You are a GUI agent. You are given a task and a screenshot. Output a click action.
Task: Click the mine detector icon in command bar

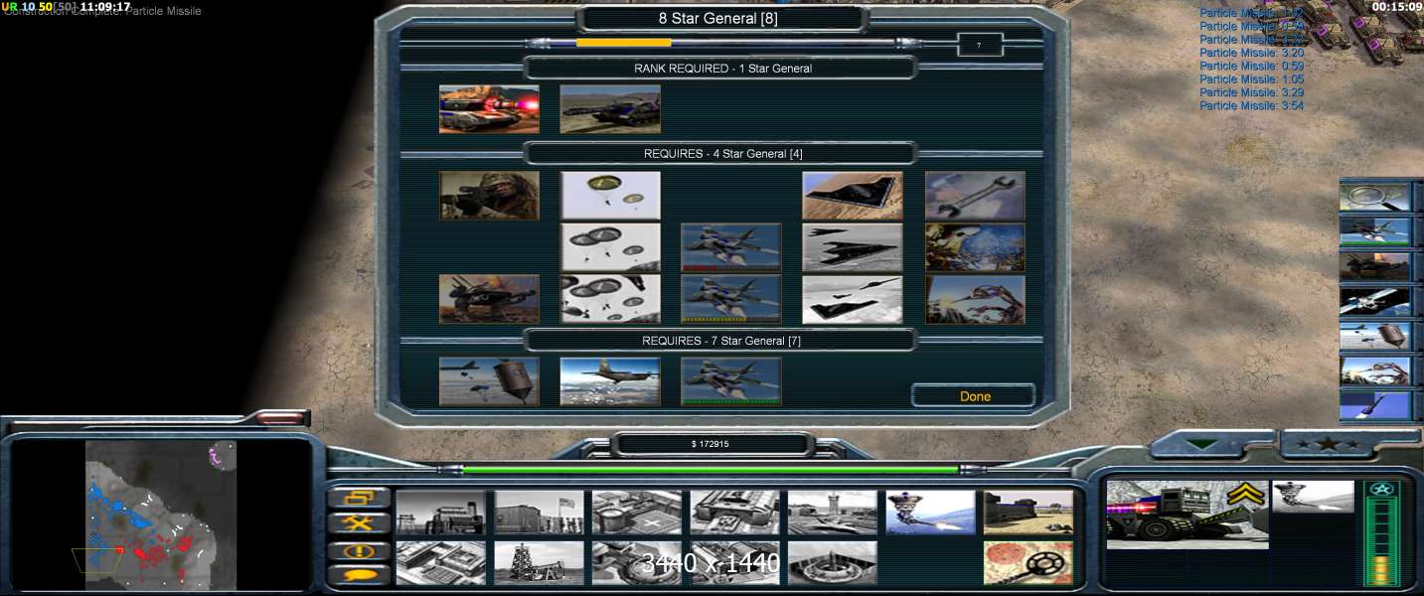click(1028, 563)
